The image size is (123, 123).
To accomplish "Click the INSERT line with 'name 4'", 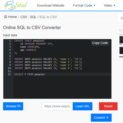I will pyautogui.click(x=48, y=68).
